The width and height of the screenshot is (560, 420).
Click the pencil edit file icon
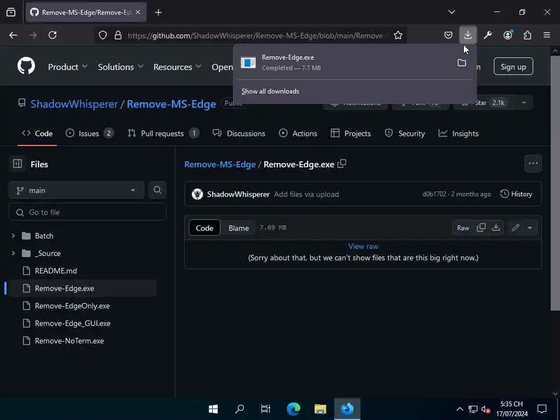[x=515, y=227]
